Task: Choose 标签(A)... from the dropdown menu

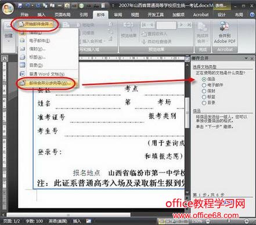Action: (48, 57)
